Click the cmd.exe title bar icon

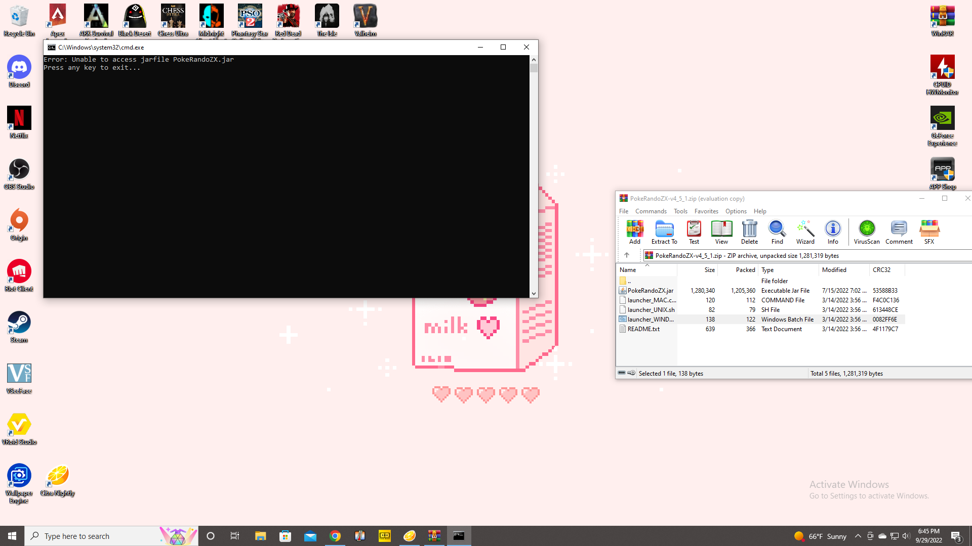tap(51, 48)
